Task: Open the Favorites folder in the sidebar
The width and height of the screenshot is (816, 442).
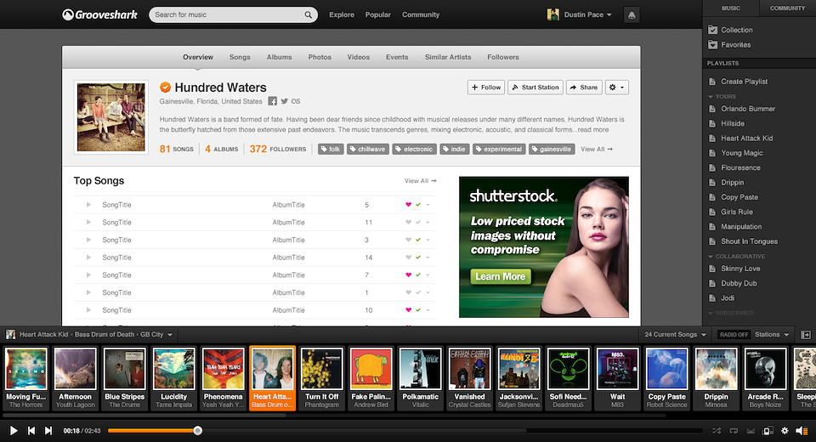Action: tap(735, 44)
